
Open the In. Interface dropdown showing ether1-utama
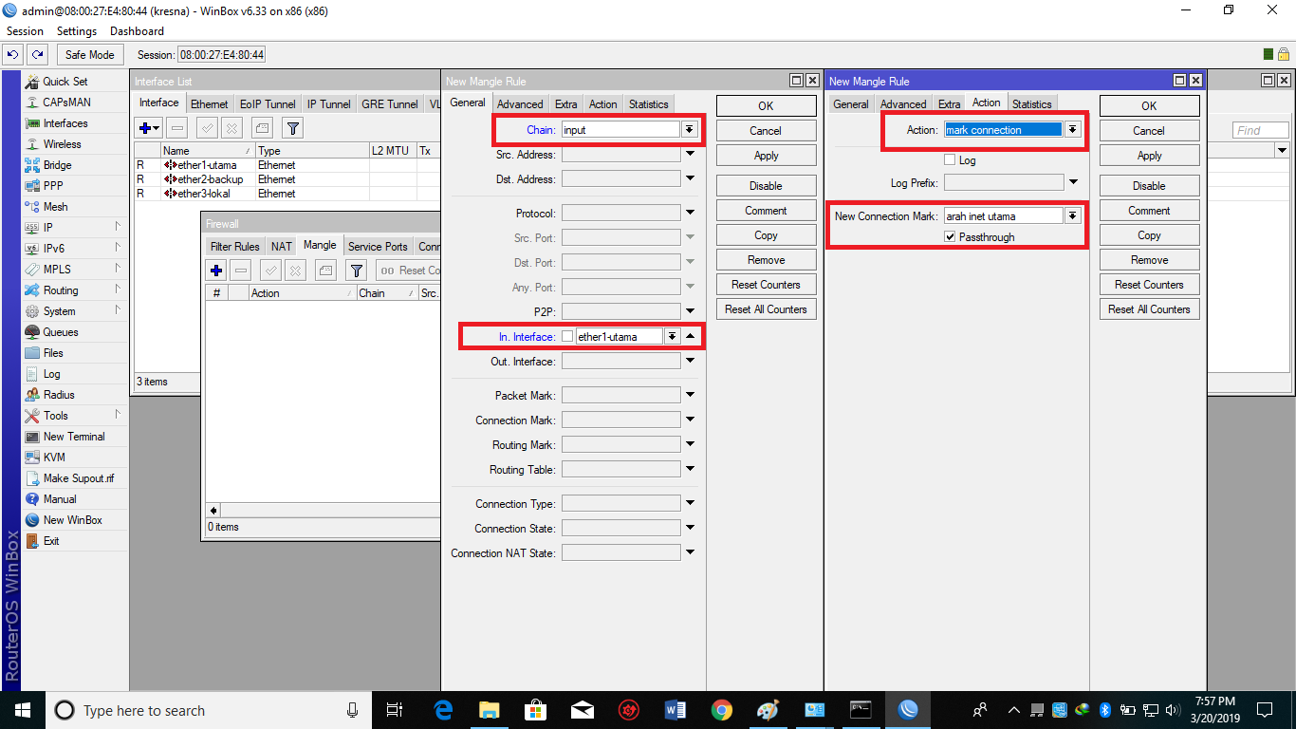[673, 336]
